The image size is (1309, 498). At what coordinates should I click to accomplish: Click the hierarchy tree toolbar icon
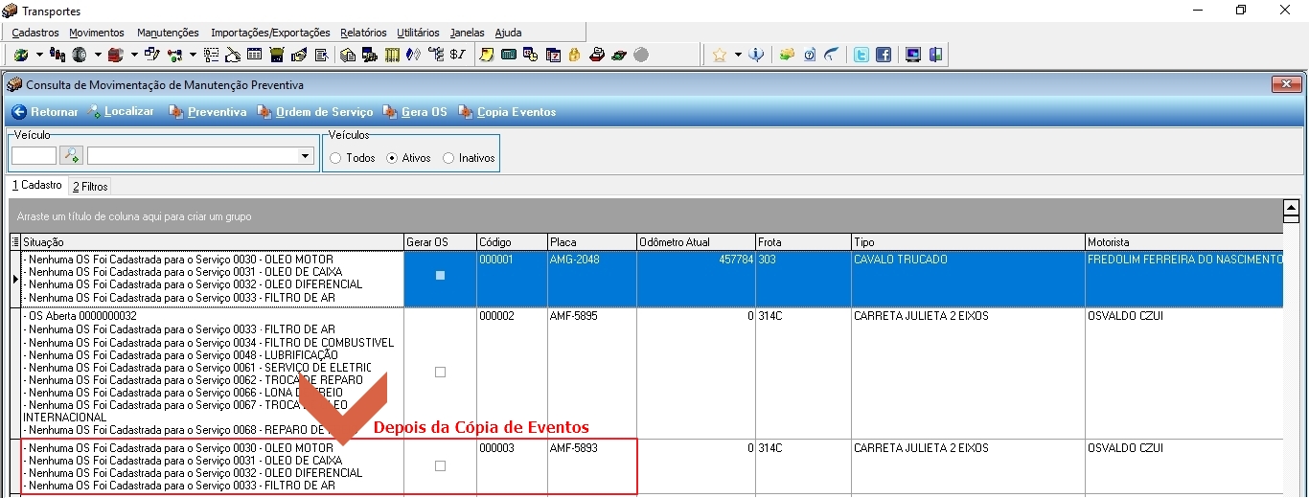[x=436, y=55]
